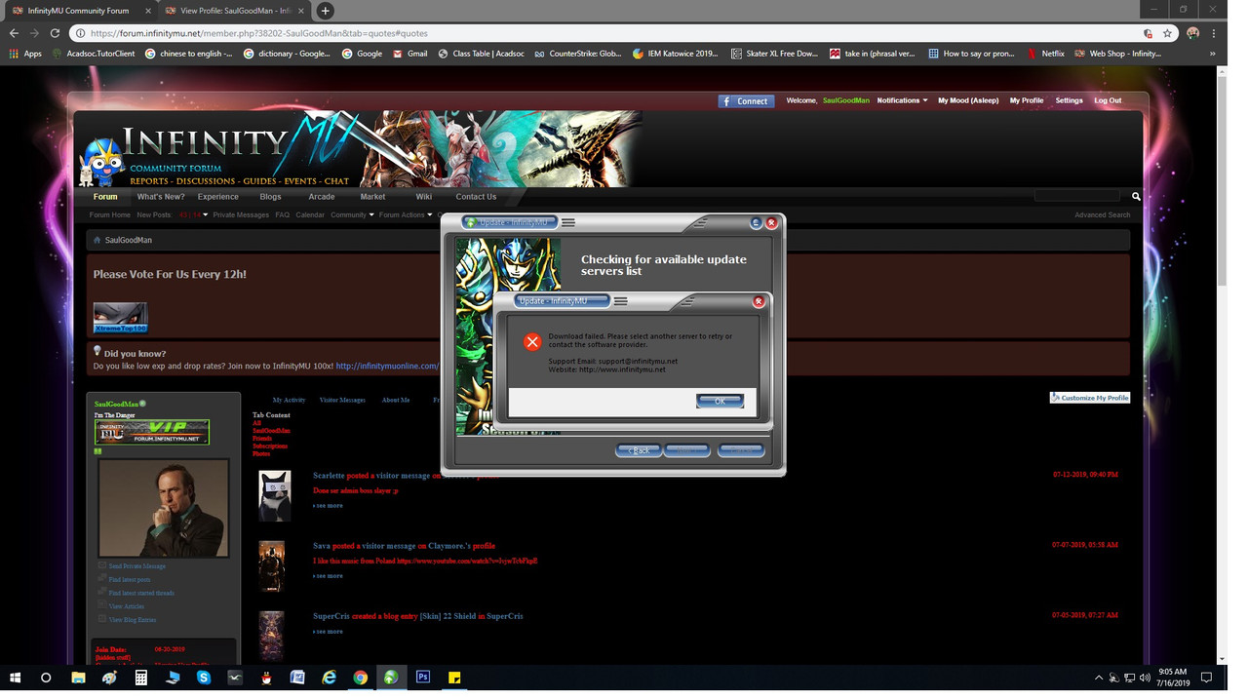Click Find latest posts link

pyautogui.click(x=130, y=580)
